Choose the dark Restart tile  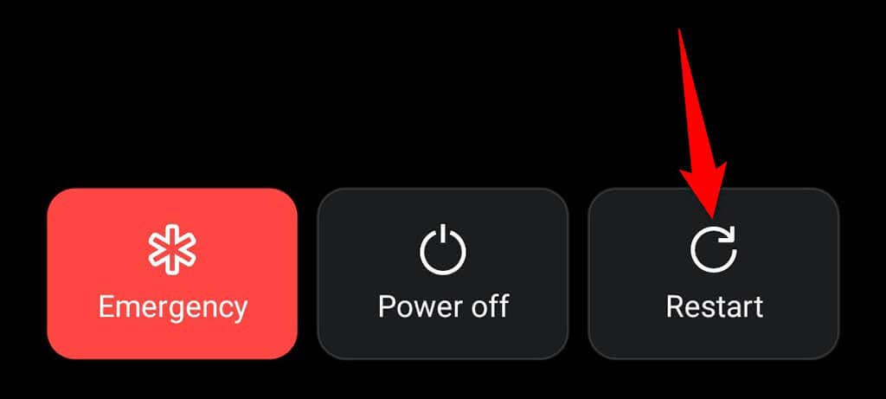[x=714, y=274]
